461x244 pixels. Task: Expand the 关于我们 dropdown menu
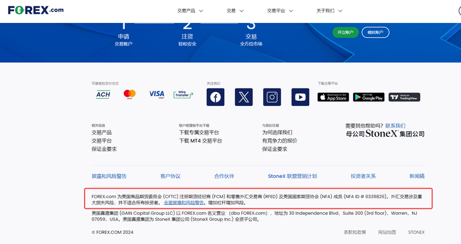pyautogui.click(x=329, y=10)
